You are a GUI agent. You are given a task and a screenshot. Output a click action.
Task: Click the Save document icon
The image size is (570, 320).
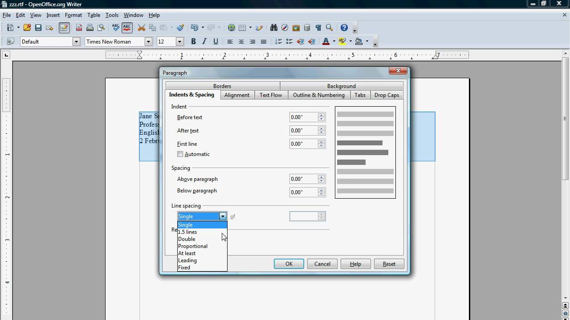point(38,28)
